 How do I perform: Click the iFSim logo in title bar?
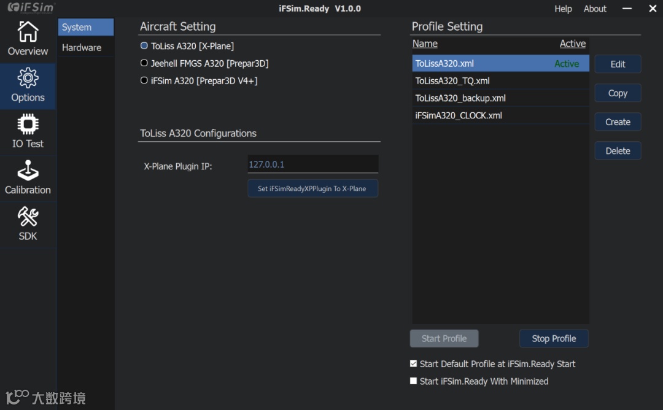31,8
